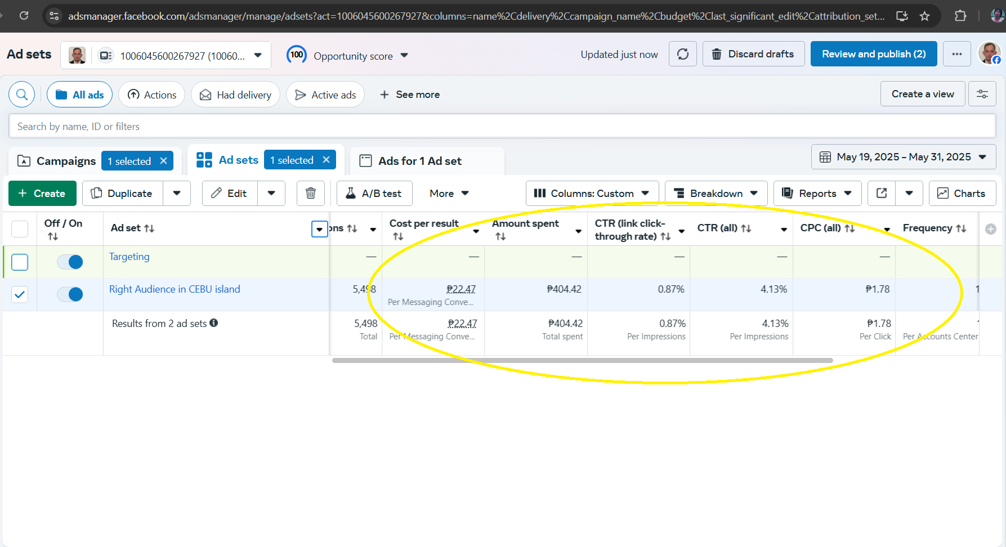Sort by Amount spent arrows
The image size is (1006, 547).
pyautogui.click(x=500, y=236)
